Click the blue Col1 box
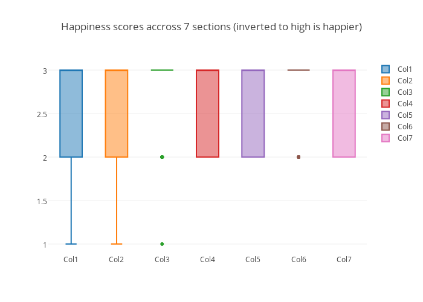 [x=71, y=114]
